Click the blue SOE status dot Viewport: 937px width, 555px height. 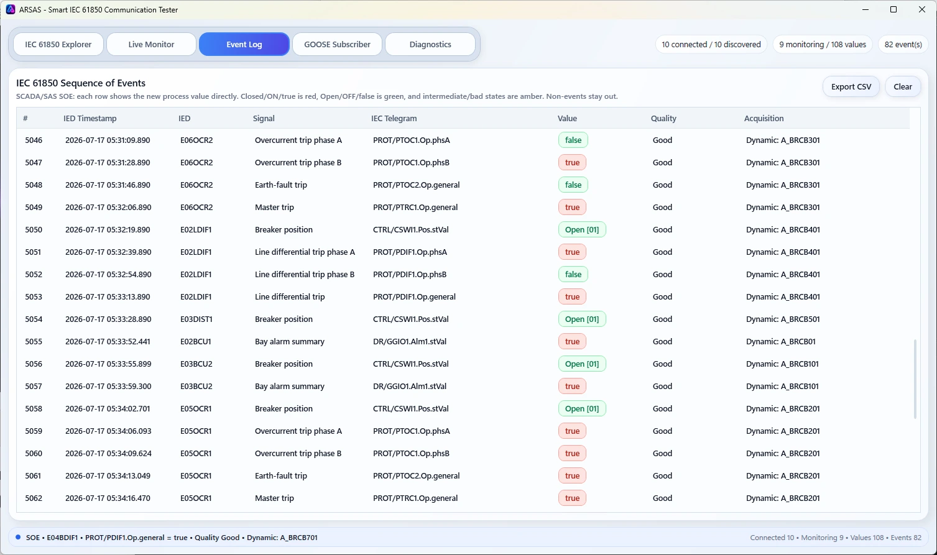pos(18,537)
